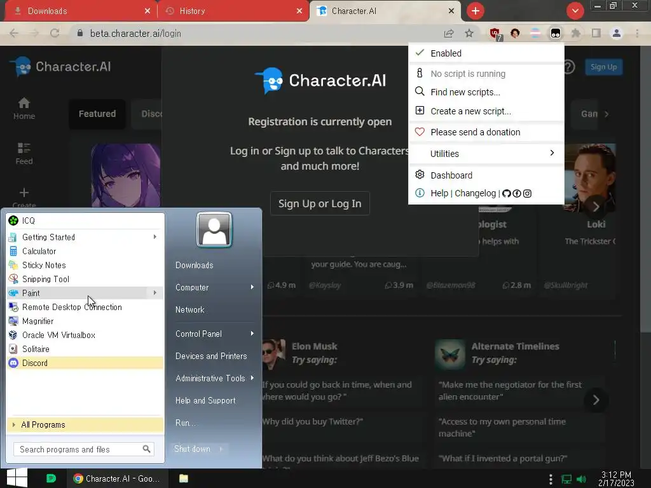Launch Oracle VM Virtualbox
651x488 pixels.
[85, 335]
